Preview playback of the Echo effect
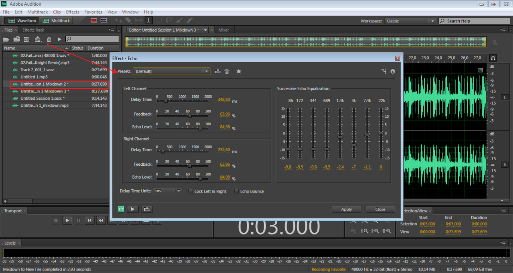 [133, 209]
